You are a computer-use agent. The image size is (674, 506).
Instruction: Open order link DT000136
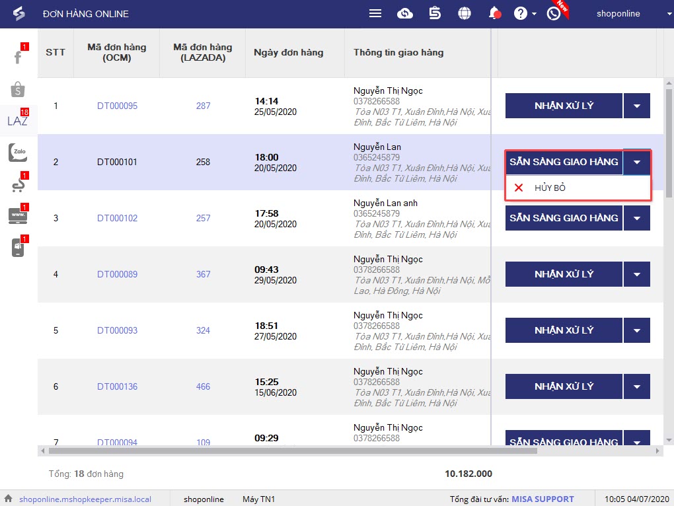click(117, 386)
